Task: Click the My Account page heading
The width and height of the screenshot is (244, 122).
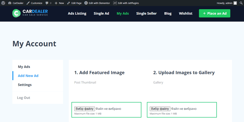Action: click(x=34, y=44)
